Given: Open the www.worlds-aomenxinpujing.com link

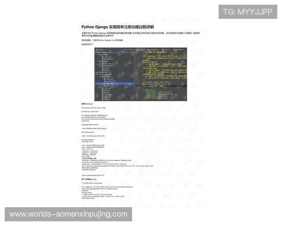Looking at the screenshot, I should point(69,214).
